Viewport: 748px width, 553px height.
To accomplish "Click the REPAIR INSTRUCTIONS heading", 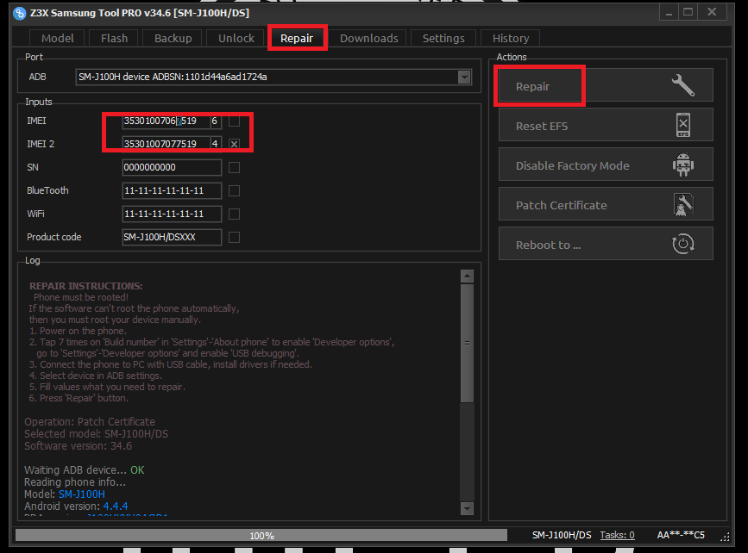I will pyautogui.click(x=86, y=286).
